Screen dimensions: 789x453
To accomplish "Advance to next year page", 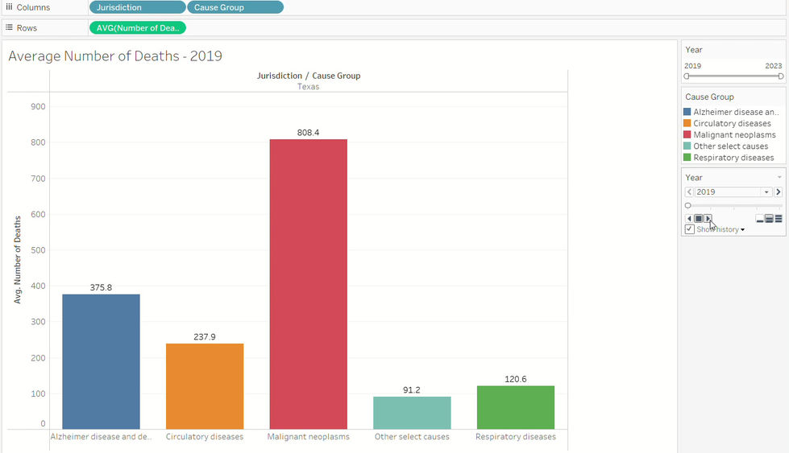I will (x=779, y=191).
